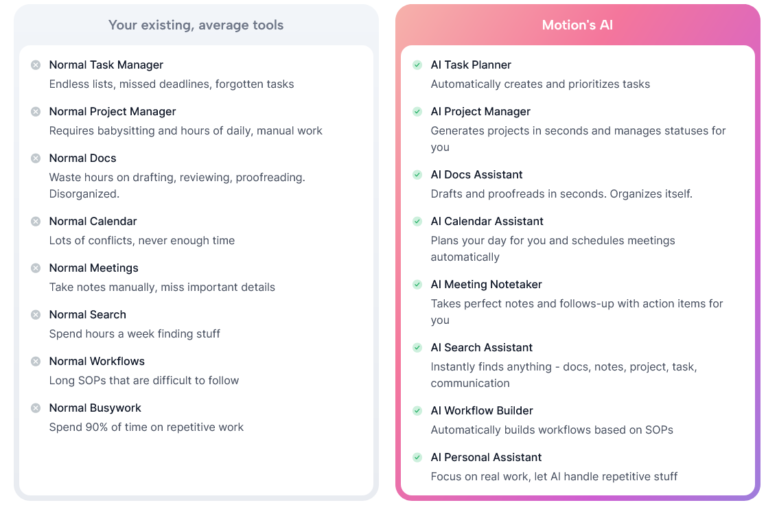Select the 'Your existing, average tools' header
Viewport: 766px width, 505px height.
(196, 25)
